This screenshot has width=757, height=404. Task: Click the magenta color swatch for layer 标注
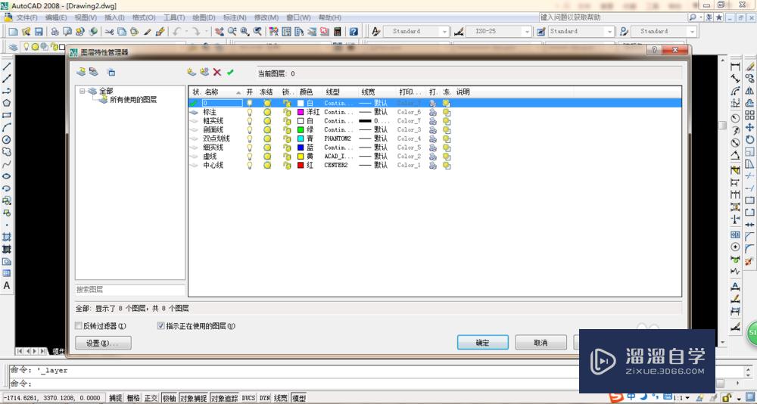(x=301, y=112)
